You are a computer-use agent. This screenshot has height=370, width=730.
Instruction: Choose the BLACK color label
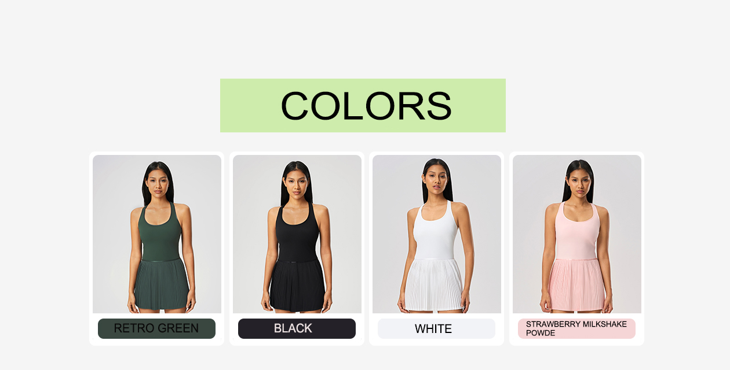(297, 328)
